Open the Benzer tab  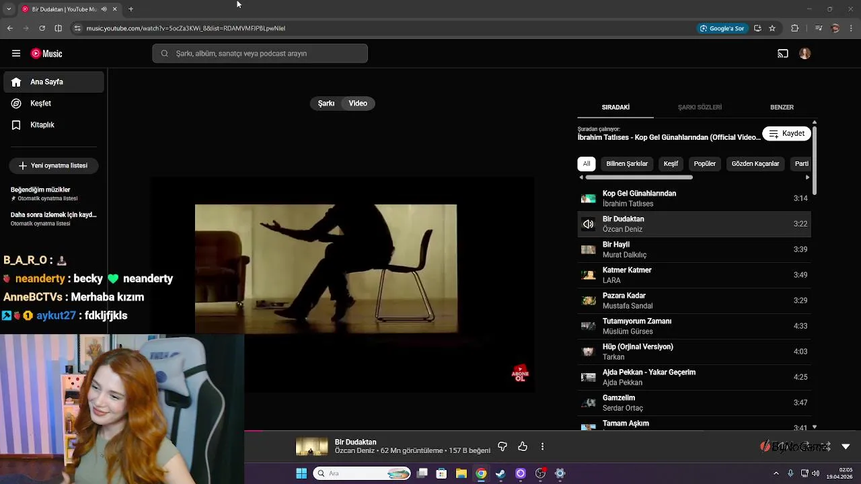pyautogui.click(x=782, y=108)
